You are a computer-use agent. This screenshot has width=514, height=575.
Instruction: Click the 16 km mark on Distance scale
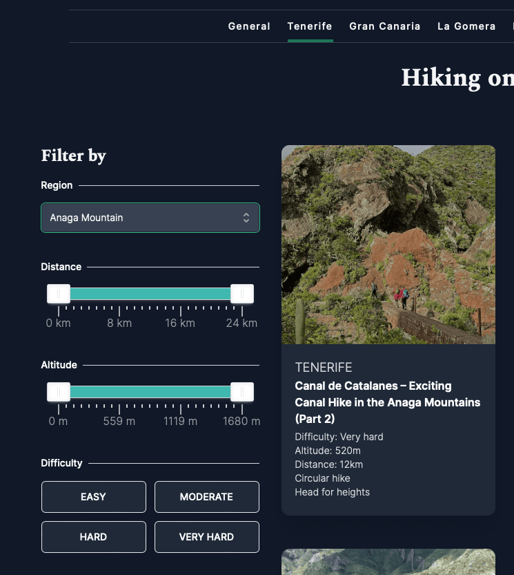coord(180,323)
